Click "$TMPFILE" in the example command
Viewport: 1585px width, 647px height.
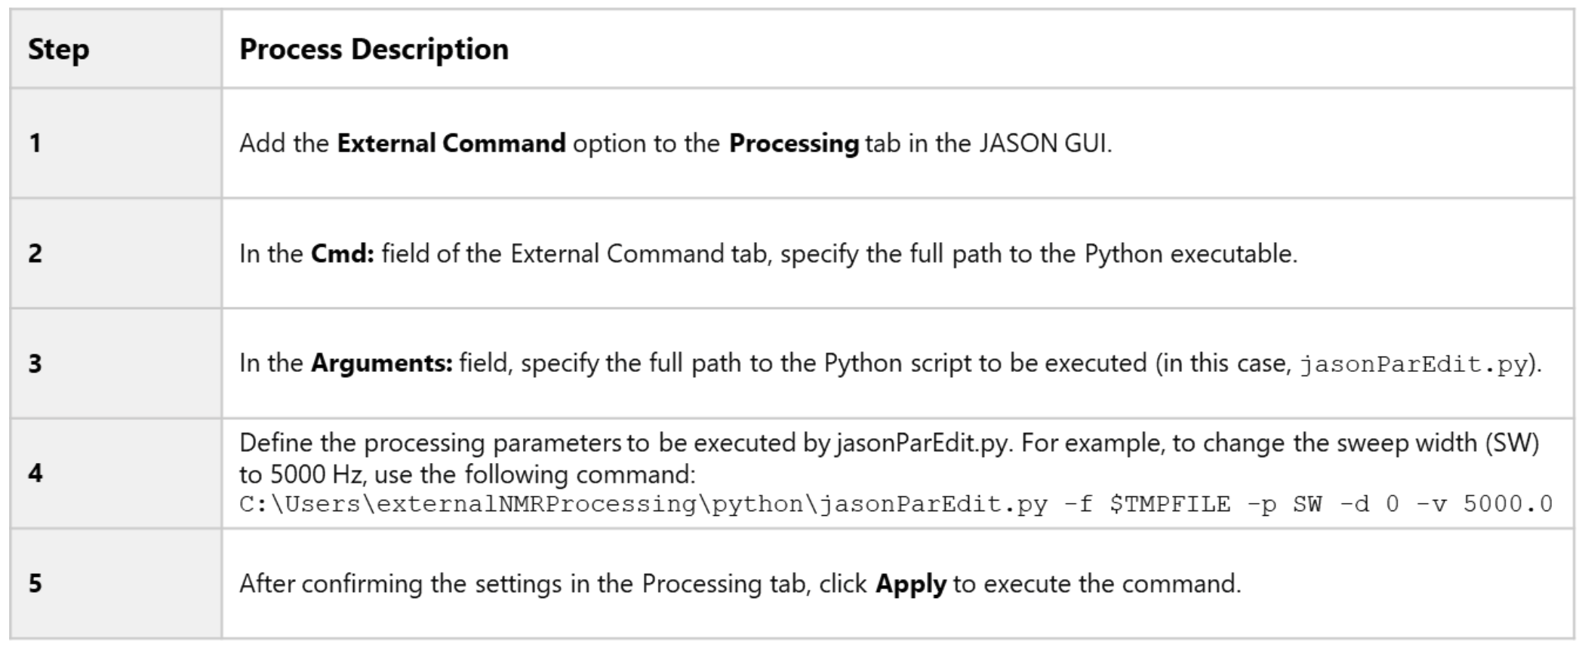pos(1170,504)
